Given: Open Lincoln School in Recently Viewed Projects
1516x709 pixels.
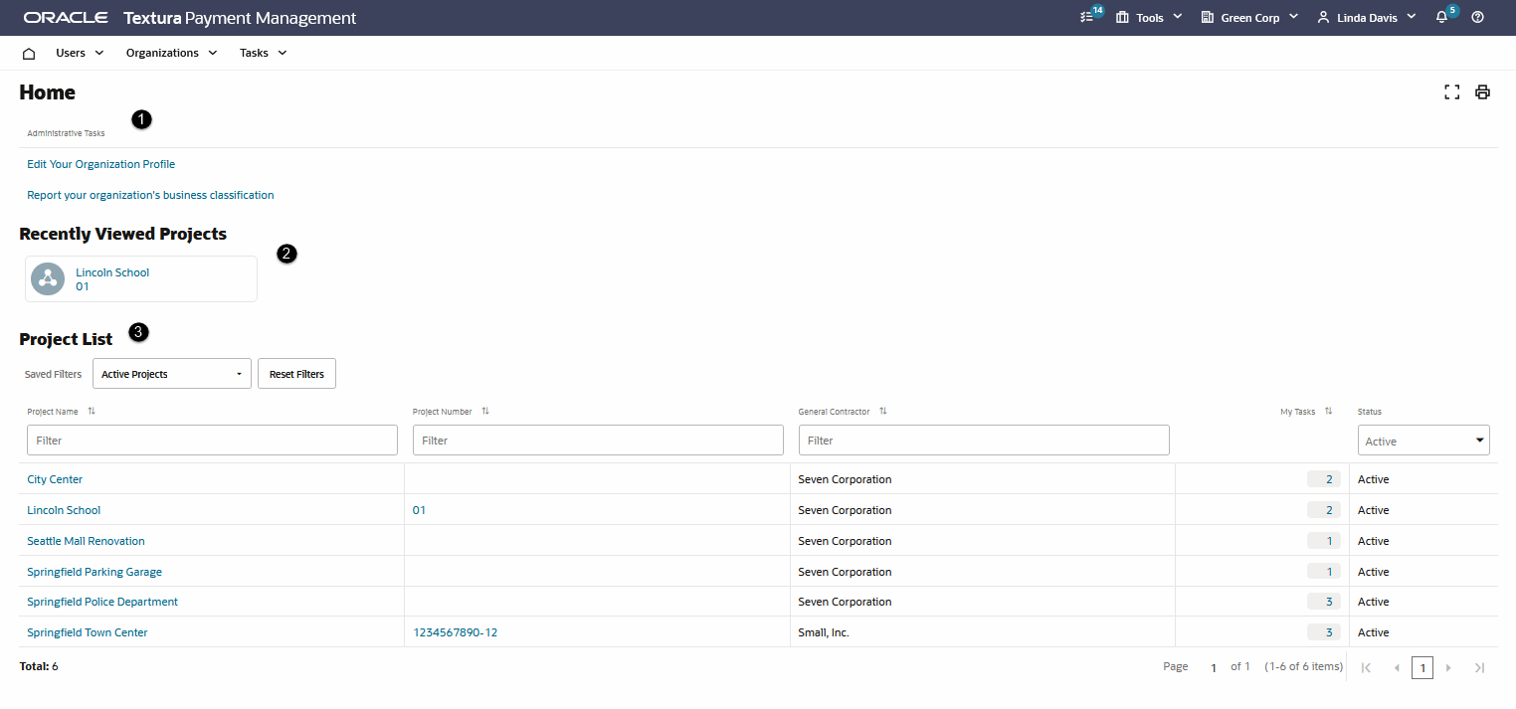Looking at the screenshot, I should 112,272.
